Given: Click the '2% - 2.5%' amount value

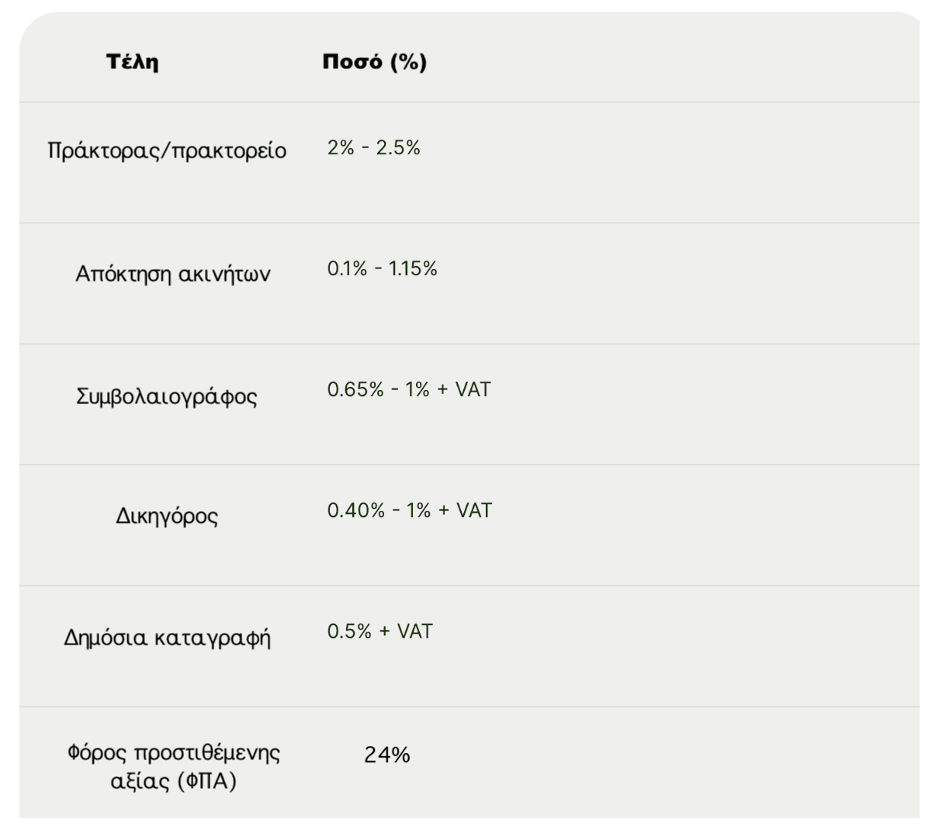Looking at the screenshot, I should 373,148.
